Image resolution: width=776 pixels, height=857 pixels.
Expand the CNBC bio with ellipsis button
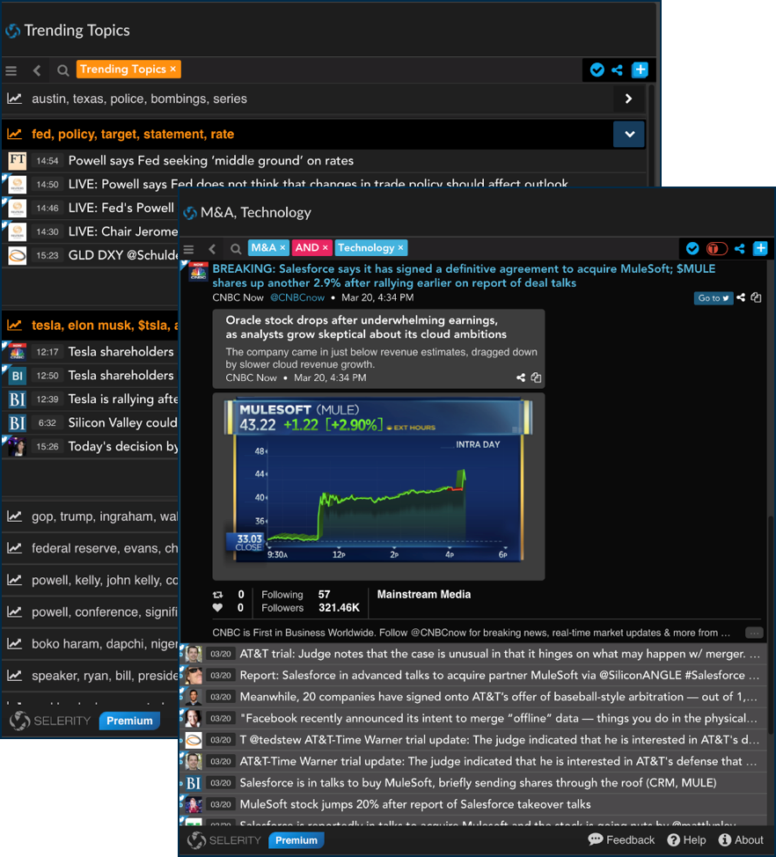[x=754, y=633]
